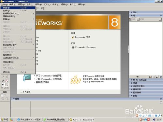Click the gold fw logo
The height and width of the screenshot is (122, 163).
[x=76, y=80]
